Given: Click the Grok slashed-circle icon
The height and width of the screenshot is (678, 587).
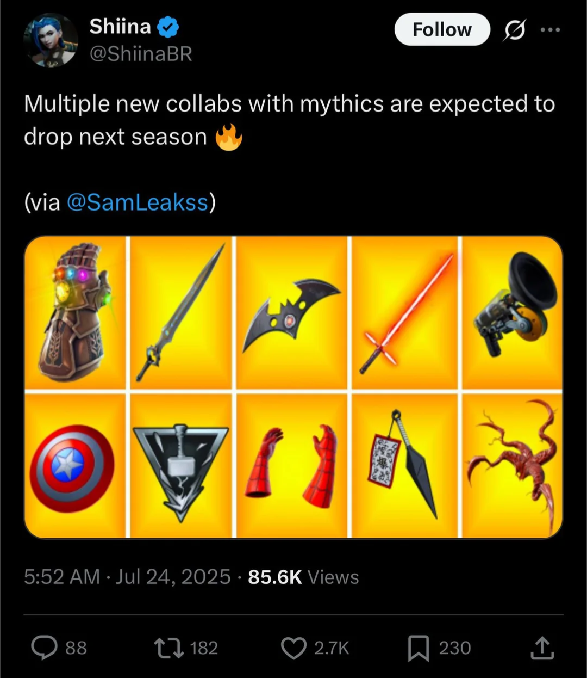Looking at the screenshot, I should [514, 30].
